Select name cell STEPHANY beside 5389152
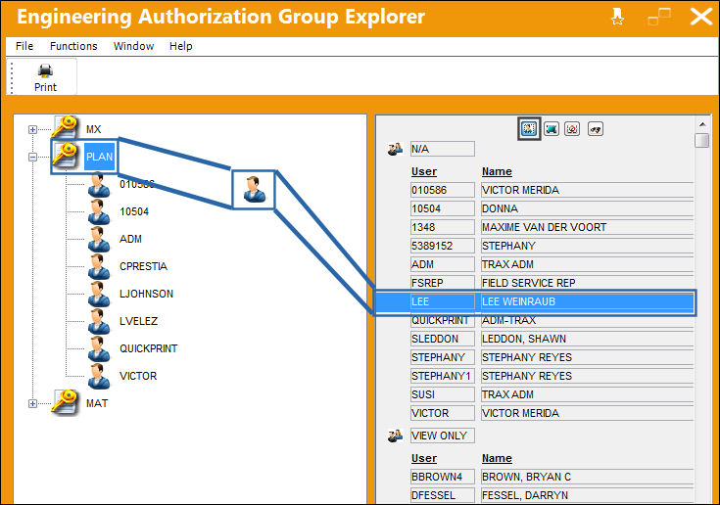 [x=588, y=246]
